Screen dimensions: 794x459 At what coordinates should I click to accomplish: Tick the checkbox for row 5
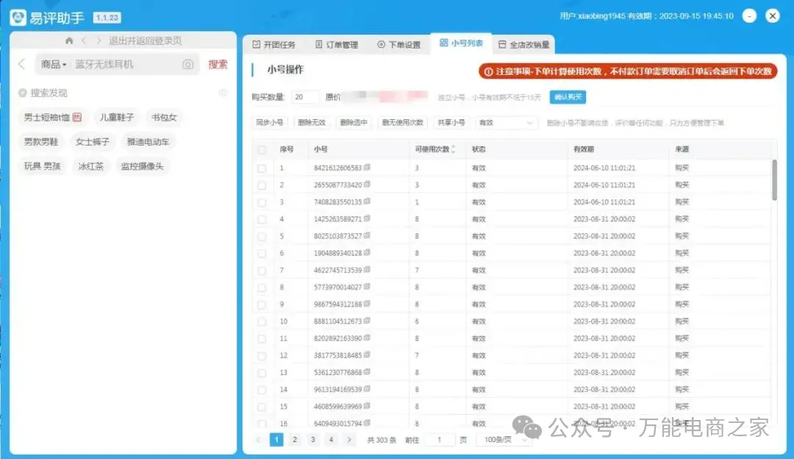[262, 236]
